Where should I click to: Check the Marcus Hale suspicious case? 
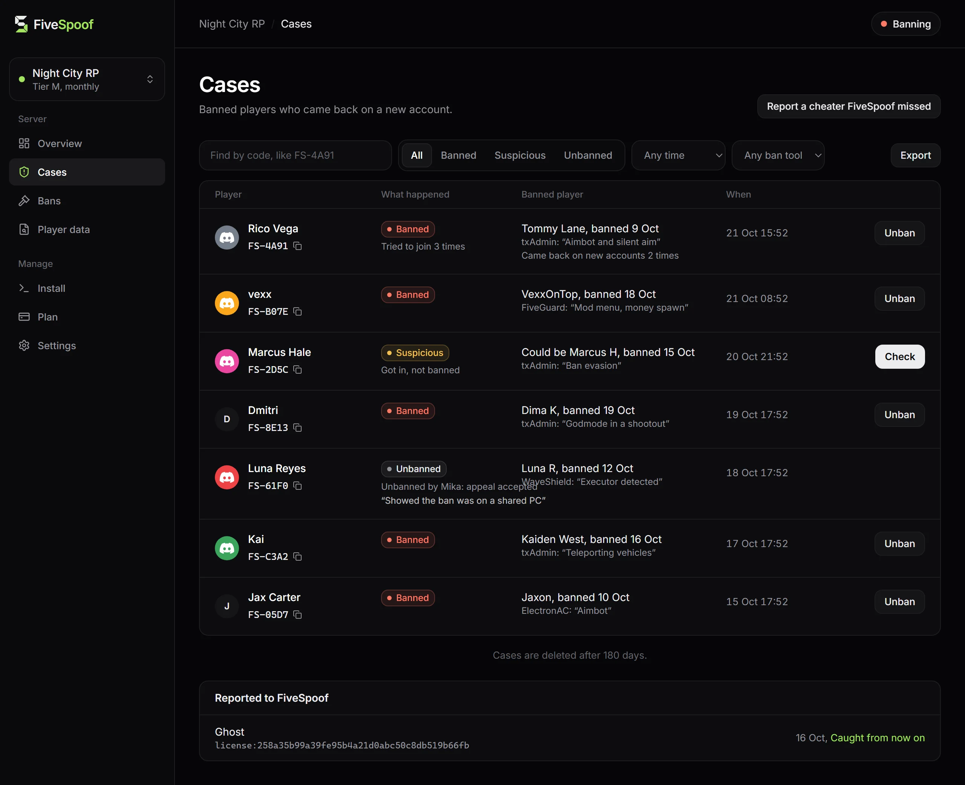click(x=900, y=356)
